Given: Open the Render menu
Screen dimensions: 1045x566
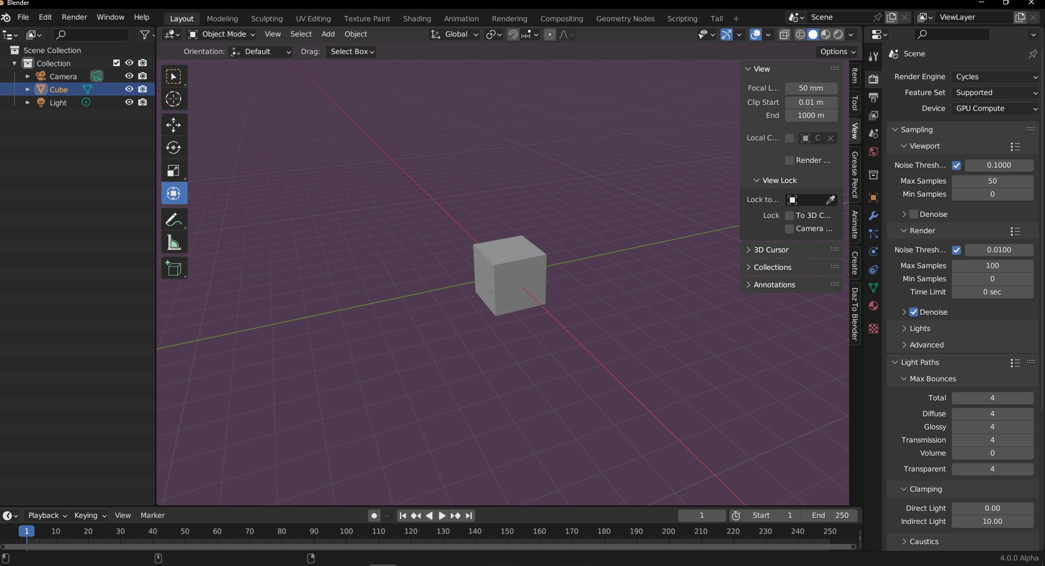Looking at the screenshot, I should [74, 17].
